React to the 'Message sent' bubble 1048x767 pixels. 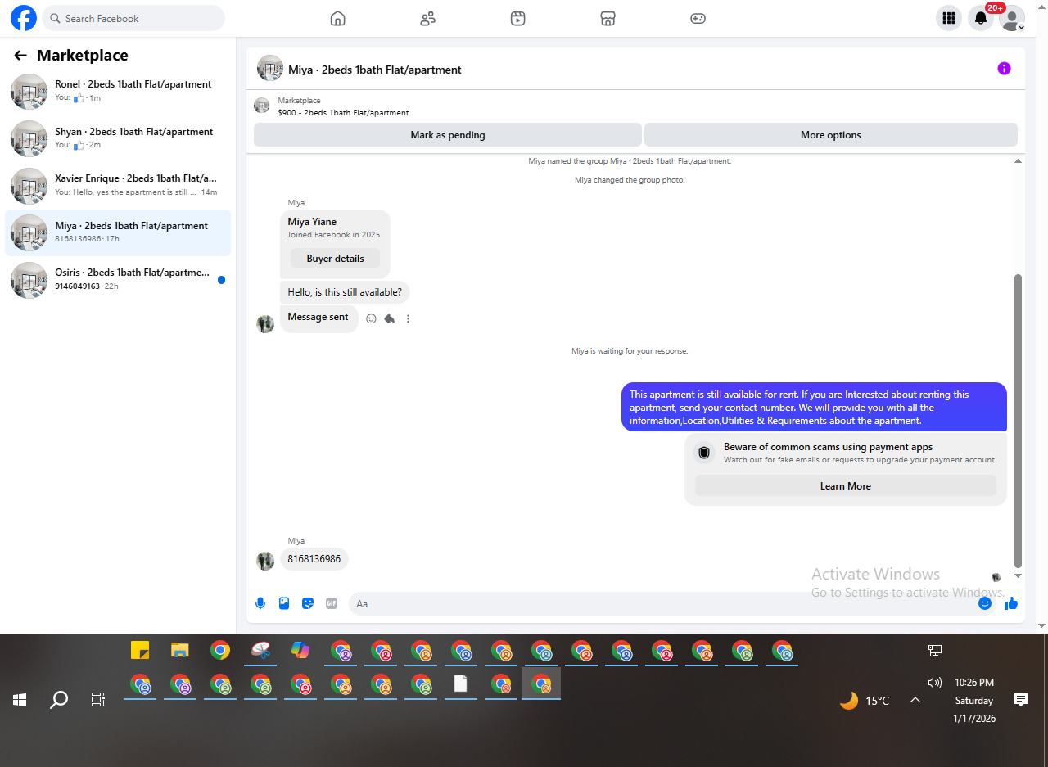[371, 318]
